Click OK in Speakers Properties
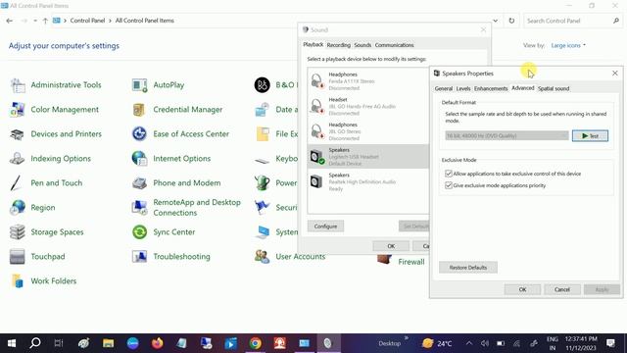This screenshot has width=627, height=353. click(x=522, y=289)
